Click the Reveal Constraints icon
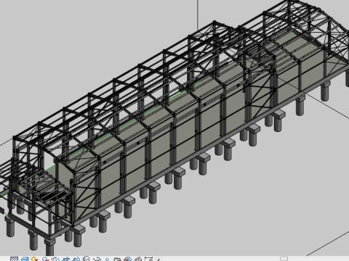Viewport: 349px width, 261px height. tap(149, 260)
